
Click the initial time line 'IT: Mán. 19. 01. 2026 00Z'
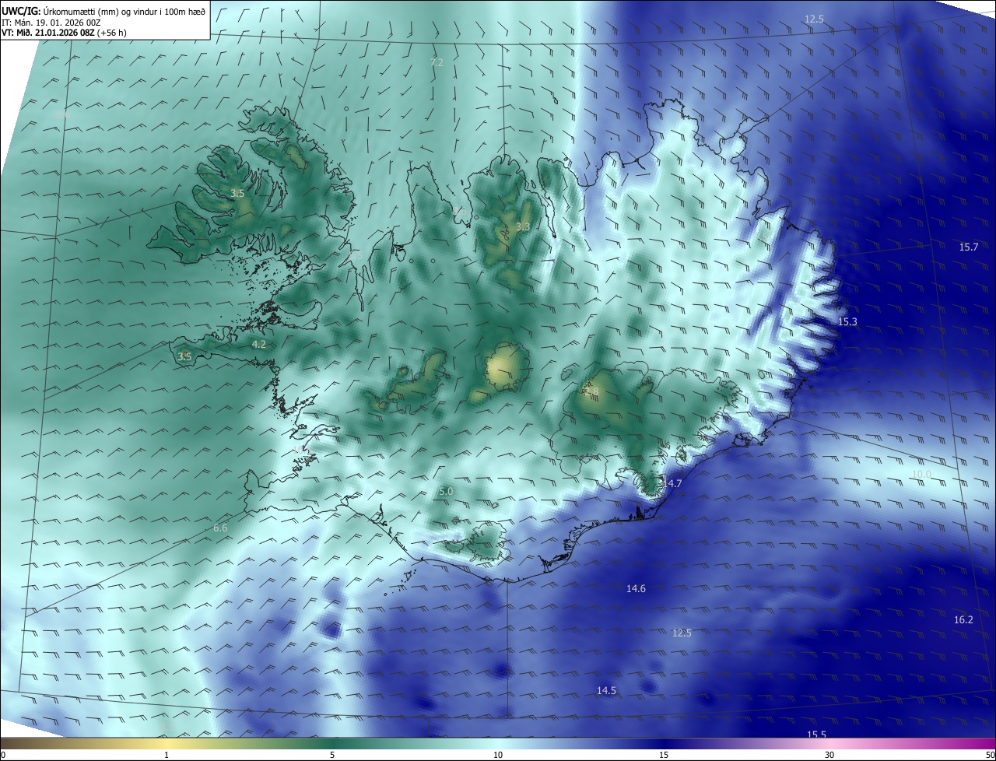tap(50, 23)
